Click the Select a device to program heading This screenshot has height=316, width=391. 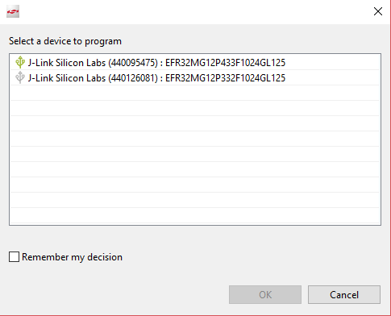click(x=65, y=41)
